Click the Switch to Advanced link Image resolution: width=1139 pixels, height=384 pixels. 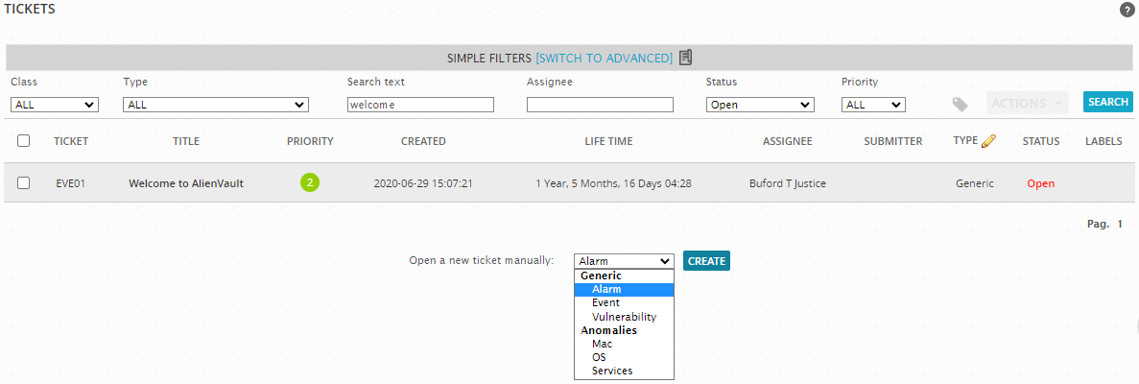click(604, 59)
